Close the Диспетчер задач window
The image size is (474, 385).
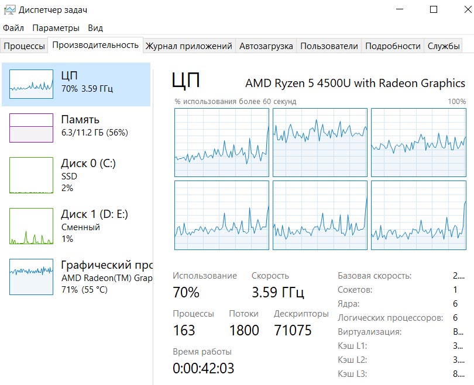pos(468,9)
